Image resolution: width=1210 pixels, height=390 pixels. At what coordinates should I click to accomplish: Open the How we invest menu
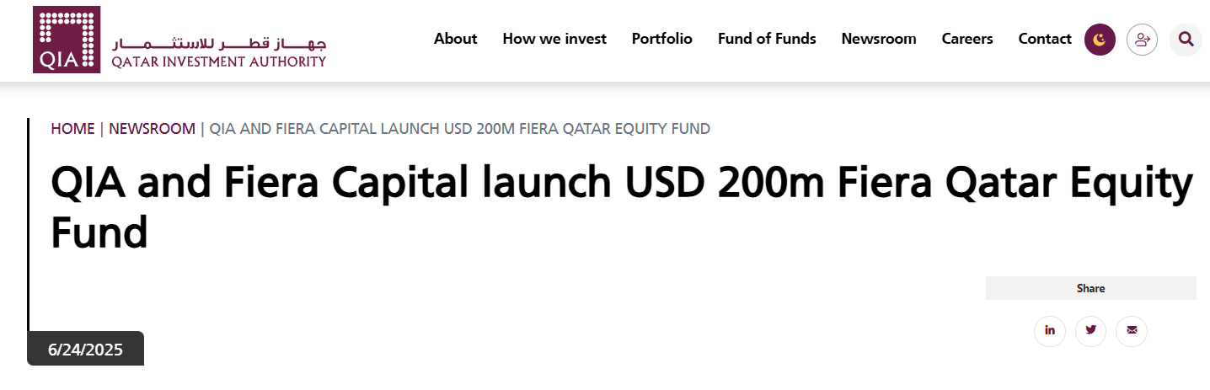coord(554,39)
